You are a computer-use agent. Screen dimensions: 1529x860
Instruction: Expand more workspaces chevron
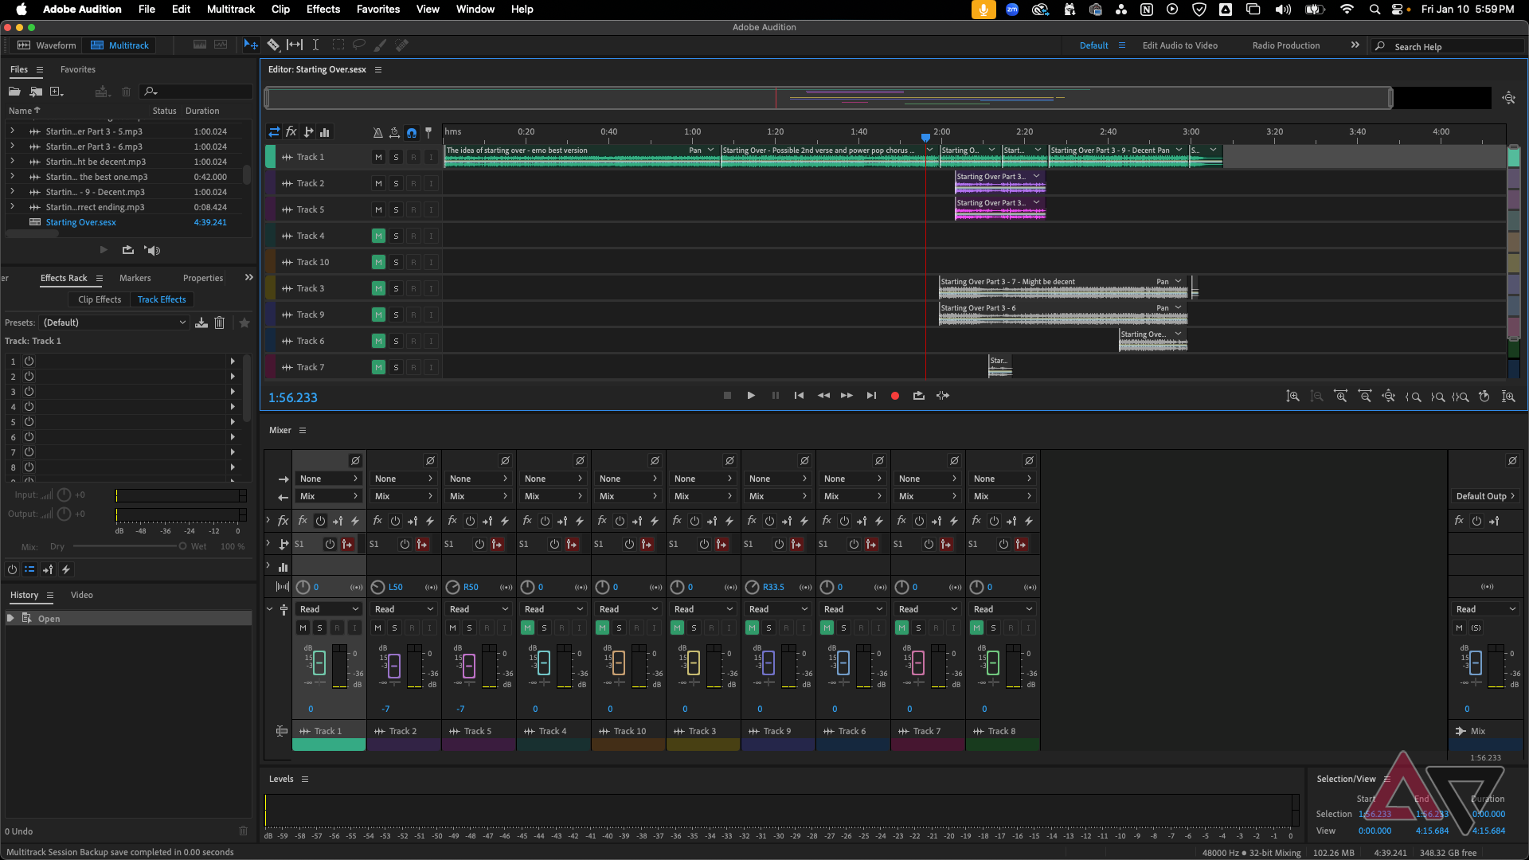(1355, 45)
